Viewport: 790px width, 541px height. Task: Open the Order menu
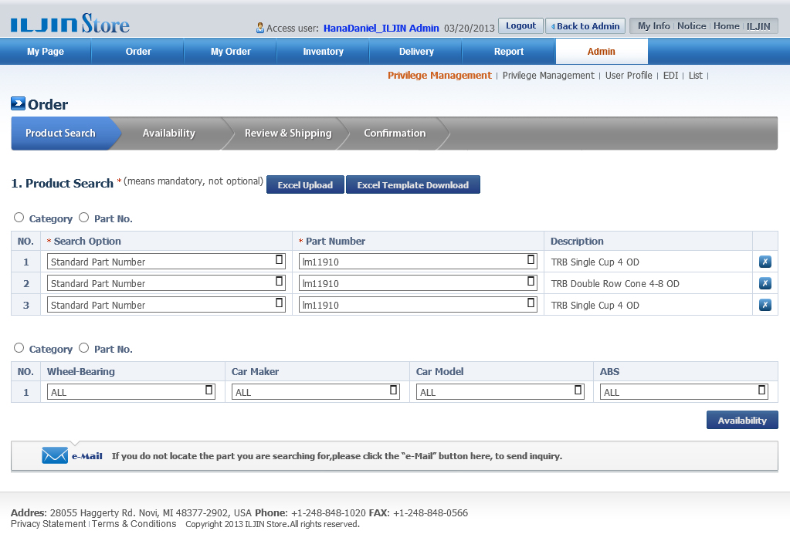tap(138, 52)
